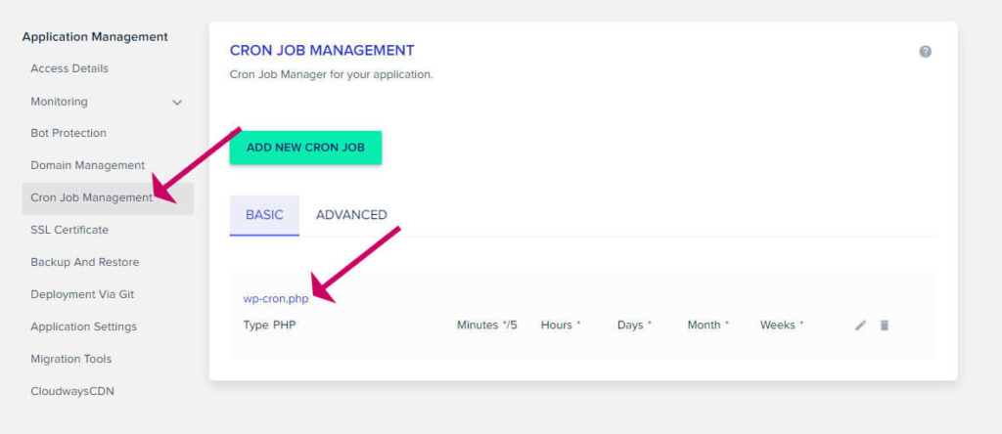Click the Hours * value
Image resolution: width=1002 pixels, height=434 pixels.
pos(561,325)
